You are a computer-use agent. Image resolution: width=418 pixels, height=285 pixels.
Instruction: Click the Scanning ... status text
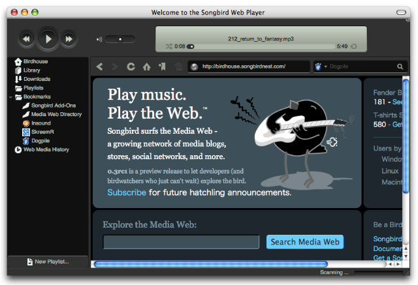pyautogui.click(x=334, y=272)
